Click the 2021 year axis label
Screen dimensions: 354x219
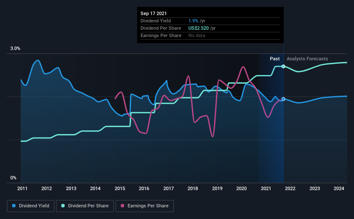pyautogui.click(x=266, y=188)
